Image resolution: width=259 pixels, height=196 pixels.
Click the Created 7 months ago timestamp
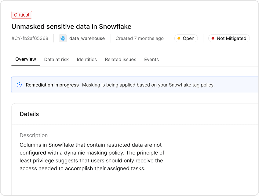pos(139,38)
